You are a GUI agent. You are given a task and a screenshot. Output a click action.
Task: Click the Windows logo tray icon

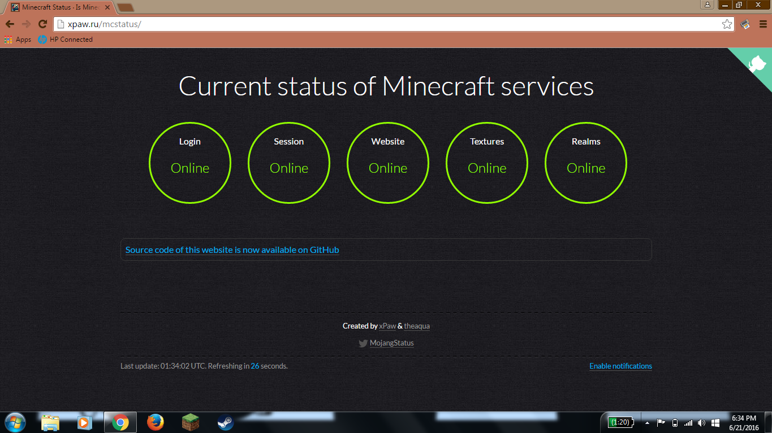715,422
